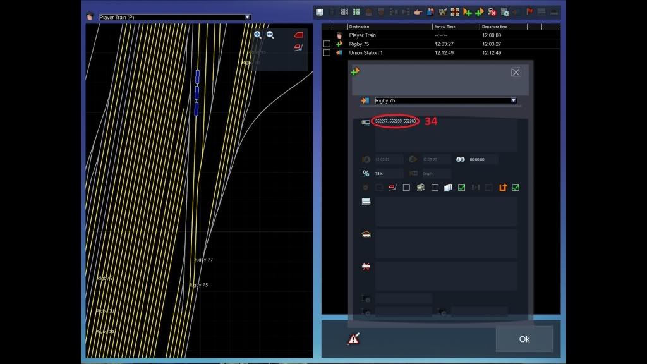Viewport: 647px width, 364px height.
Task: Uncheck green checkbox beside orange up-arrow
Action: (x=516, y=187)
